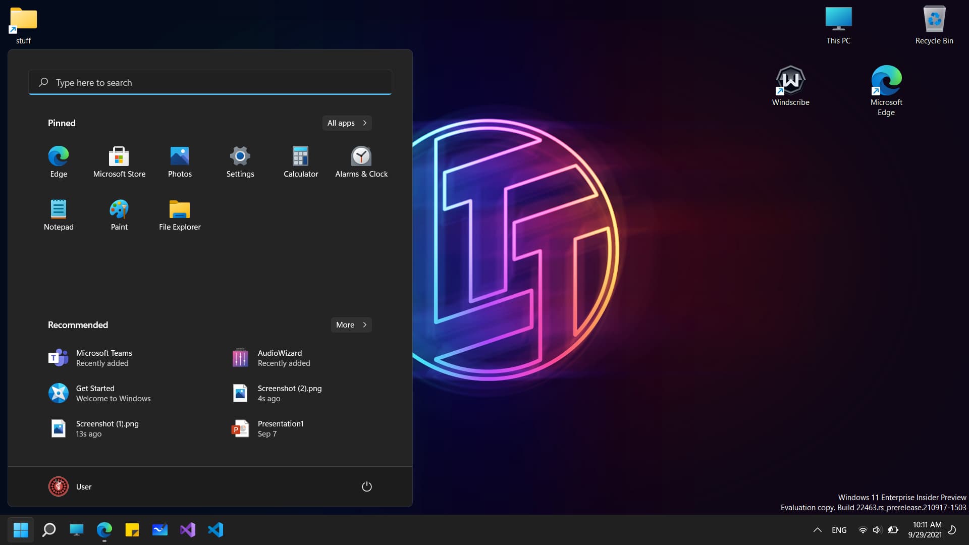Open the pinned Settings app
The image size is (969, 545).
pyautogui.click(x=240, y=161)
